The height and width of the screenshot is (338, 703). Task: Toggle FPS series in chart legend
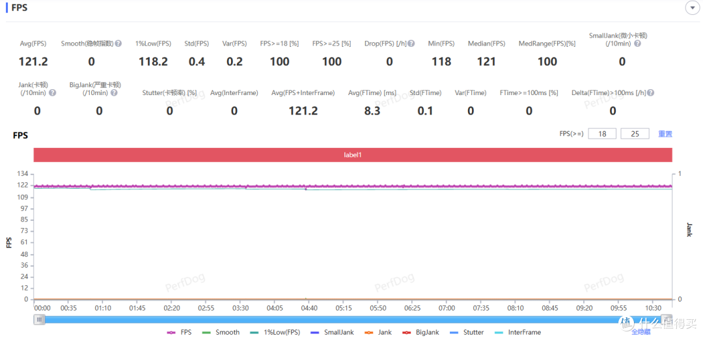tap(180, 332)
